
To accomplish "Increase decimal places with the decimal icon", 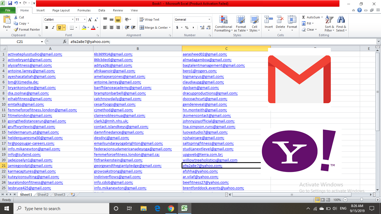I will pos(201,28).
